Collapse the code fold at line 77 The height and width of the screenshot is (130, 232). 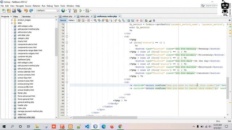(x=67, y=36)
